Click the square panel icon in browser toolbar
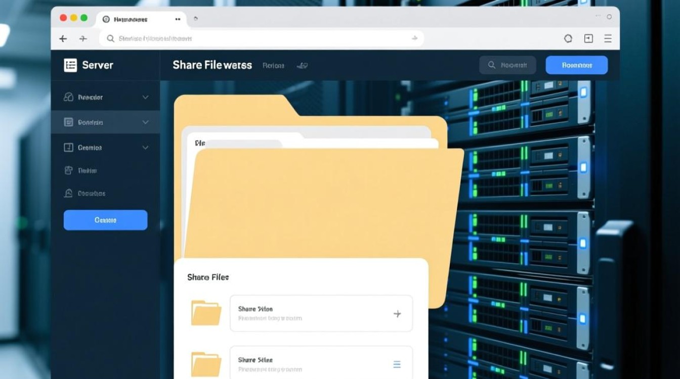 588,39
